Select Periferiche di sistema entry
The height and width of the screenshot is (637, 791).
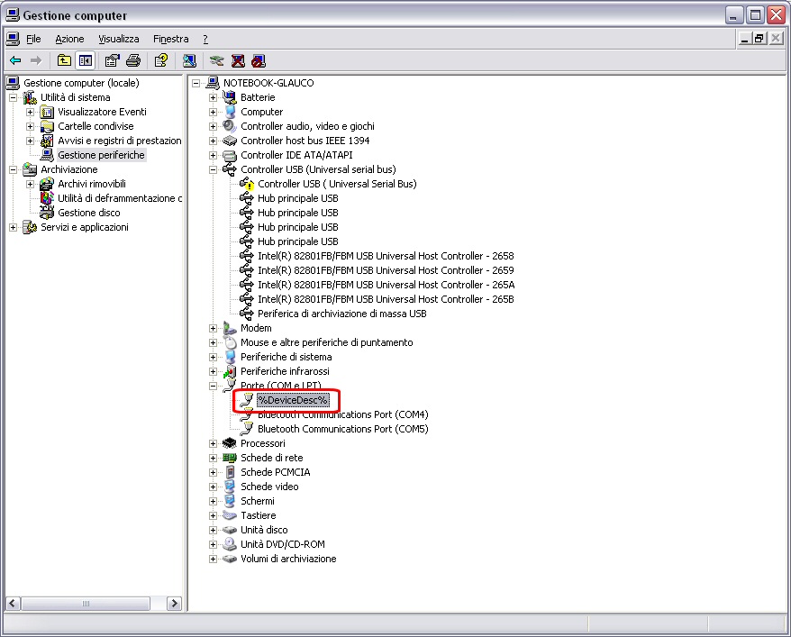pyautogui.click(x=286, y=357)
